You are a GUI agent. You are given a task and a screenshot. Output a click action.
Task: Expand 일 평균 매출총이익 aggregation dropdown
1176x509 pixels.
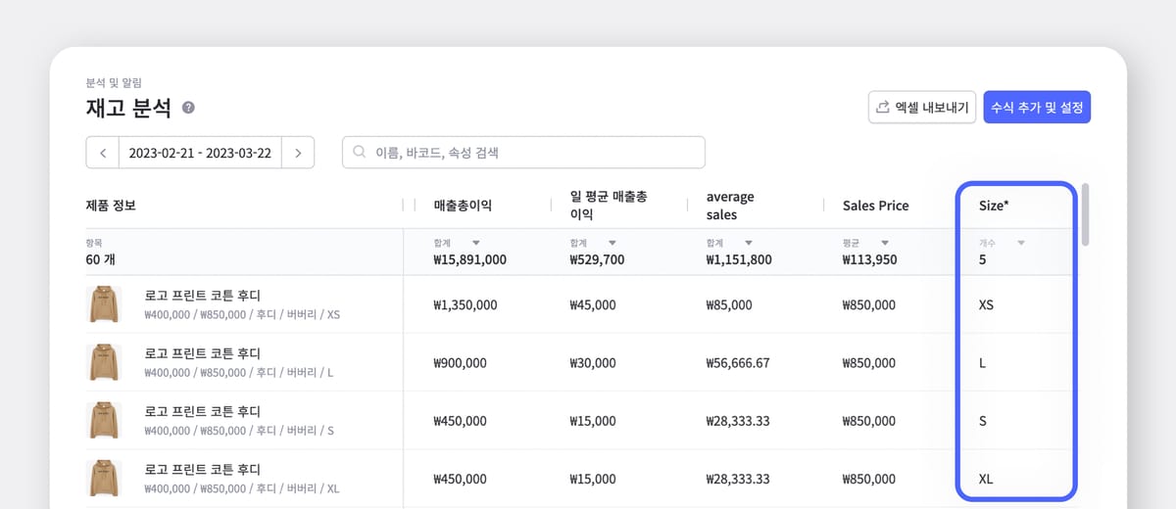coord(612,243)
